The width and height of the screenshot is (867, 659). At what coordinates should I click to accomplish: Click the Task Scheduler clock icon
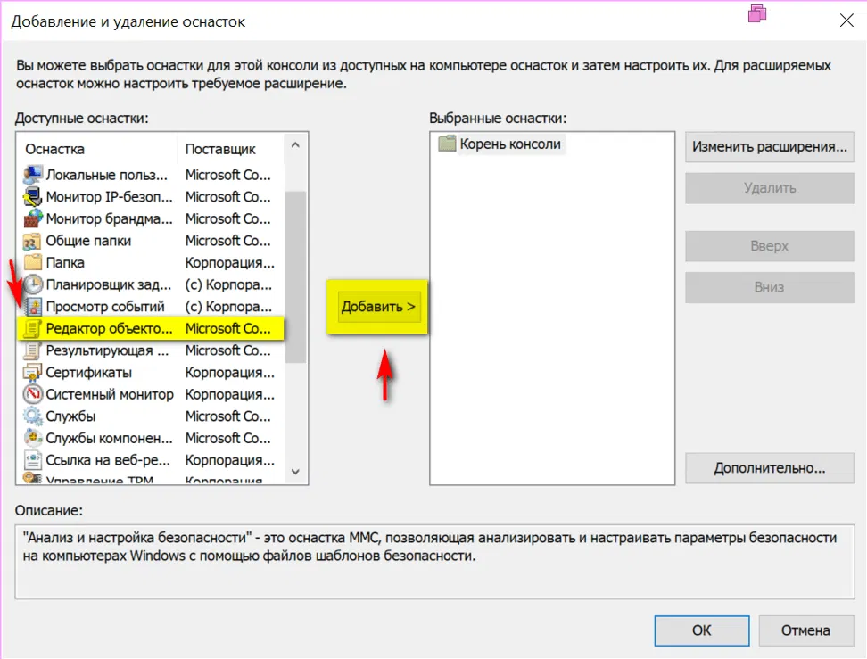pos(33,284)
